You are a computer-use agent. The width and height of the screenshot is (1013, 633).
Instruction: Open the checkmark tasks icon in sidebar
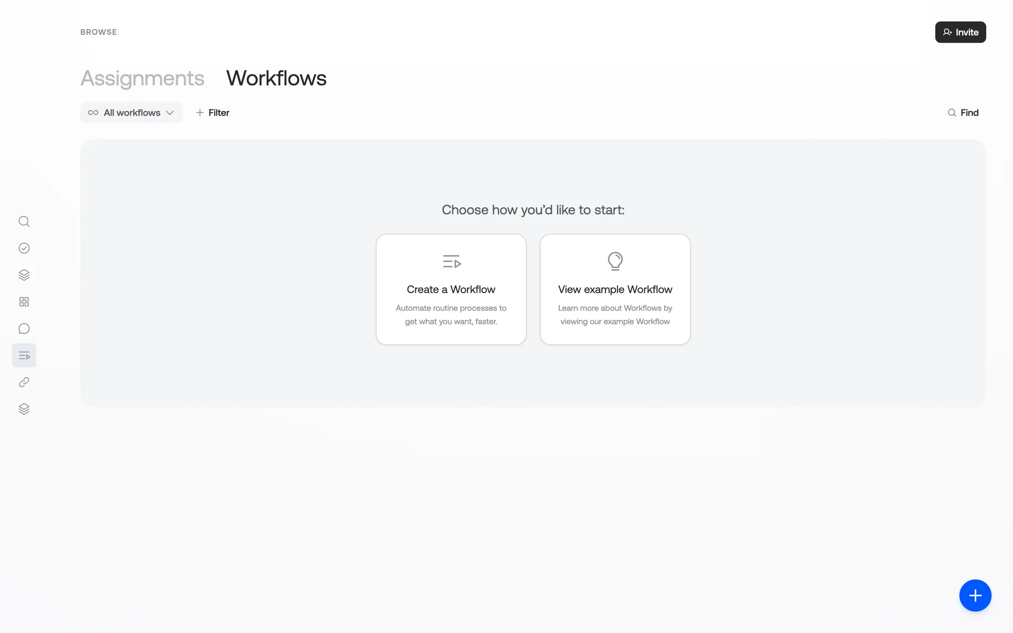tap(24, 248)
